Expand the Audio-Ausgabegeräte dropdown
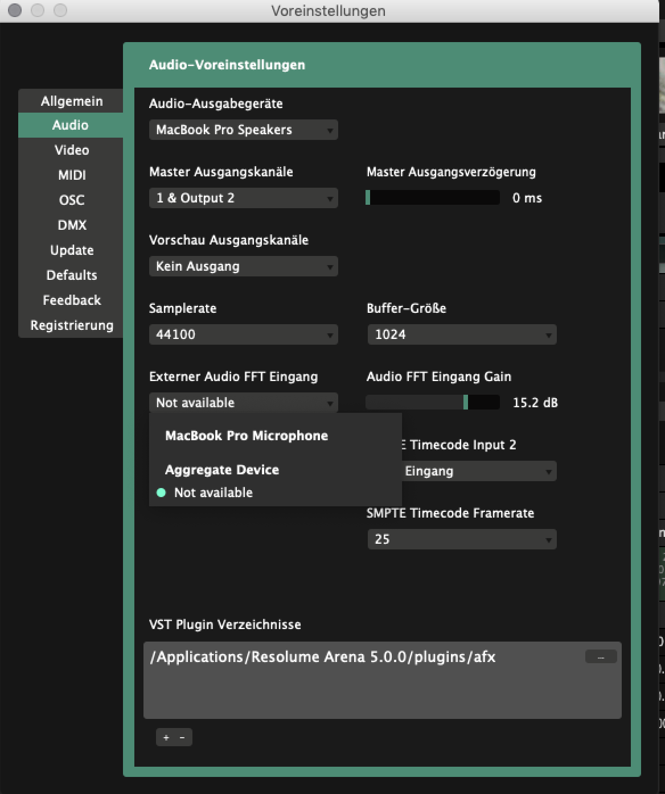The height and width of the screenshot is (794, 665). (x=243, y=130)
